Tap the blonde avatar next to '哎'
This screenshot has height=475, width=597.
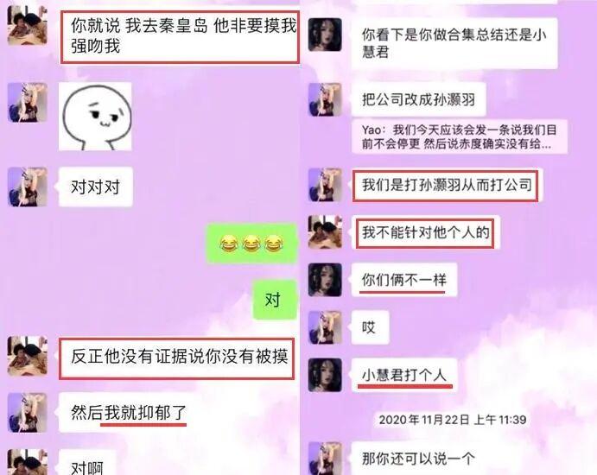click(x=325, y=327)
